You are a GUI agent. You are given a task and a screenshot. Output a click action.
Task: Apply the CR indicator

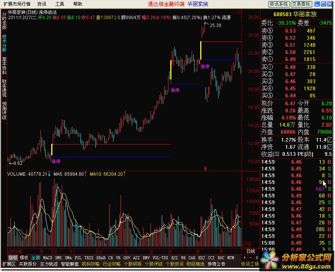click(111, 258)
